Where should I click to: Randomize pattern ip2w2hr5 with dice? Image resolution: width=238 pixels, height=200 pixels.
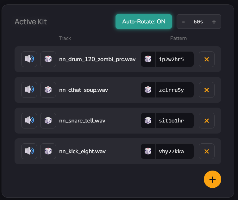[148, 59]
